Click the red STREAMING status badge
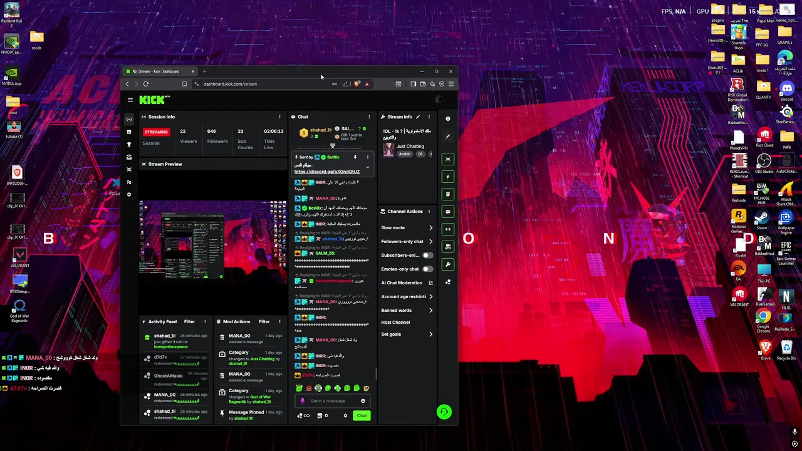The height and width of the screenshot is (451, 802). [156, 132]
